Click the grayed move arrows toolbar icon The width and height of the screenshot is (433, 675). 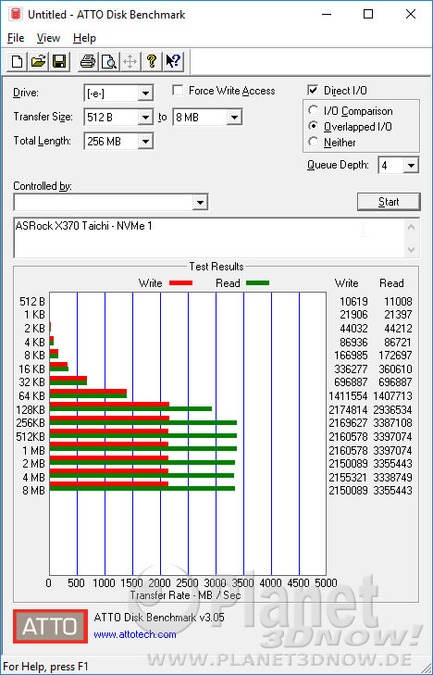pyautogui.click(x=130, y=61)
